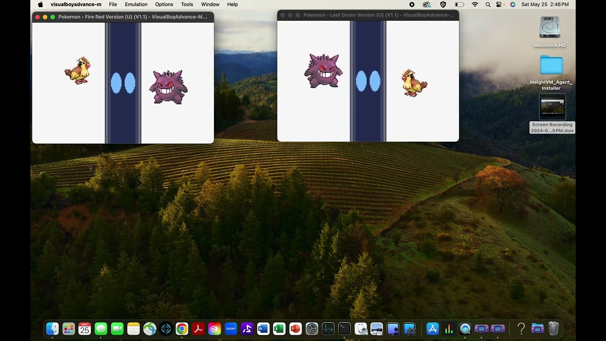606x341 pixels.
Task: Open the Apple menu
Action: click(40, 4)
